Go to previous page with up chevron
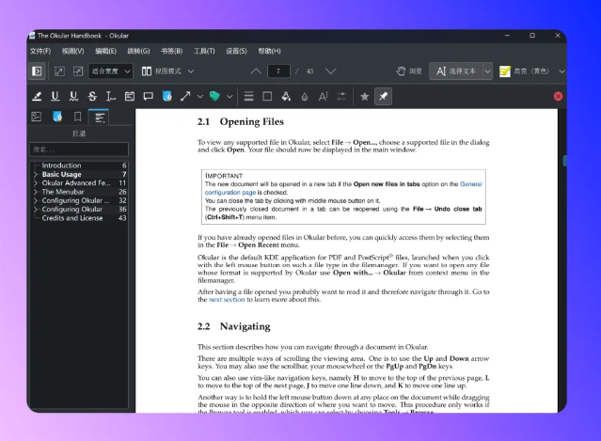The width and height of the screenshot is (601, 441). pos(256,71)
